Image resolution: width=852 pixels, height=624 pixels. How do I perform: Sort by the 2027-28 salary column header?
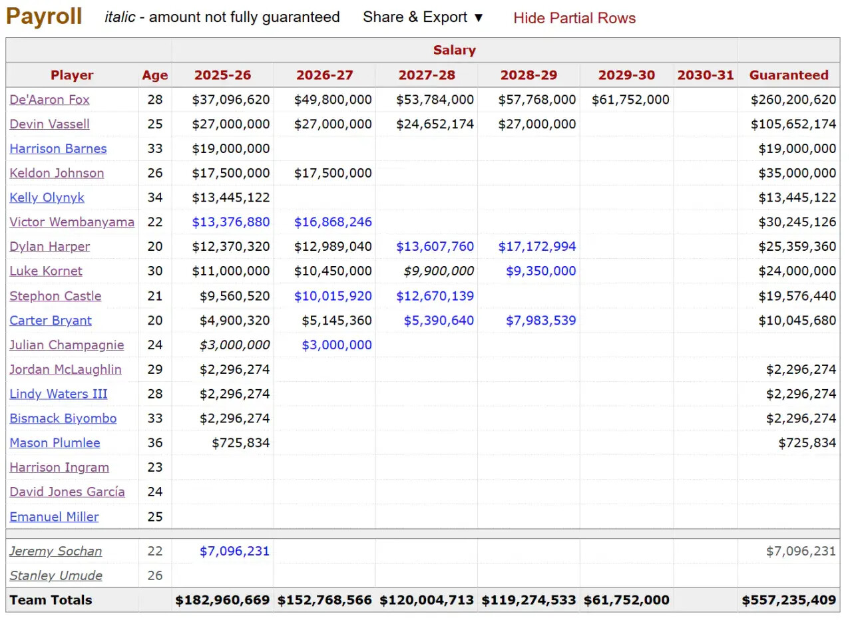click(x=427, y=75)
